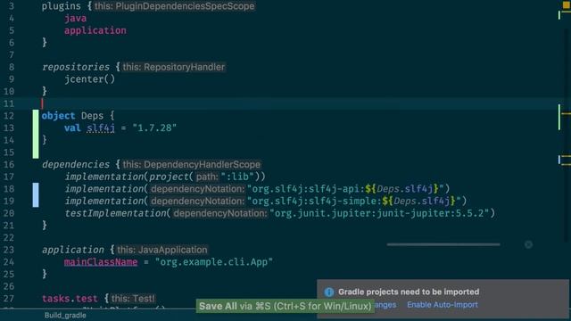The height and width of the screenshot is (321, 571).
Task: Click line number 24 in the gutter
Action: [x=8, y=262]
